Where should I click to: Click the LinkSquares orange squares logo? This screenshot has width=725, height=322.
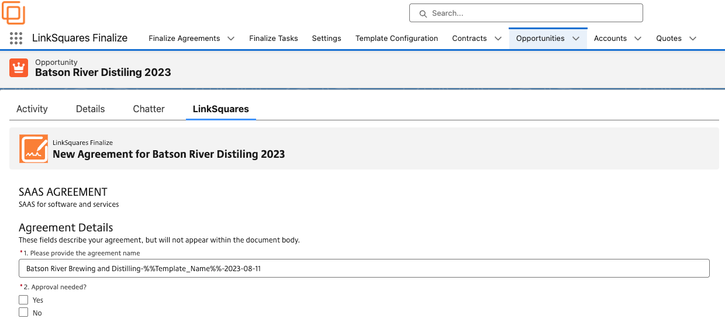pyautogui.click(x=13, y=12)
